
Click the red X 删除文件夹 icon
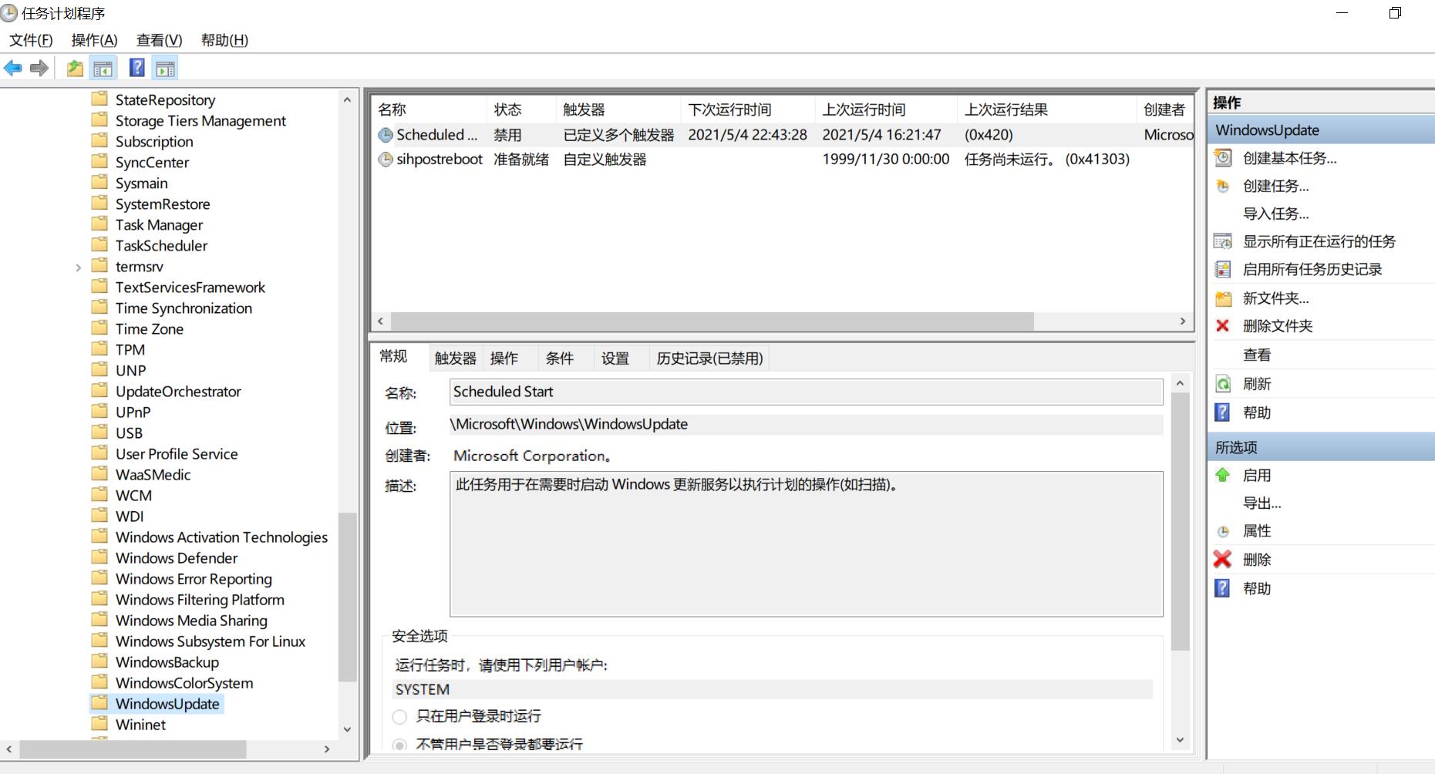tap(1222, 326)
